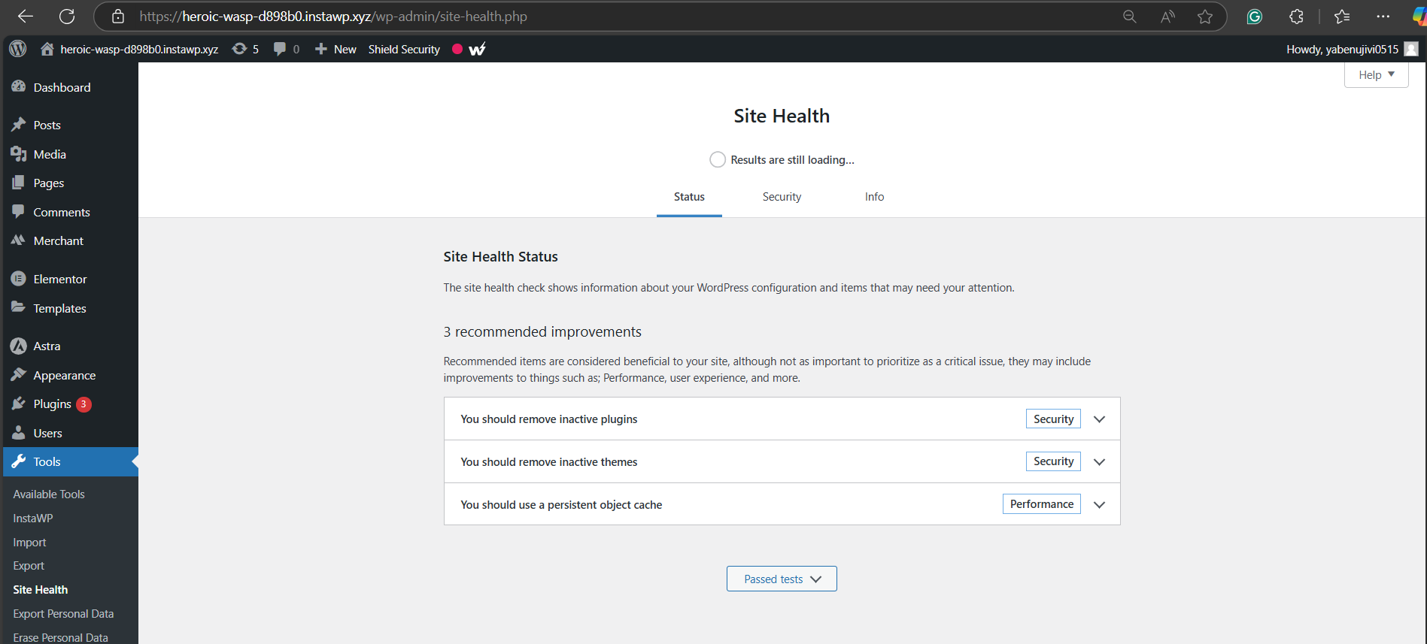Open browser zoom magnifier icon

1129,16
